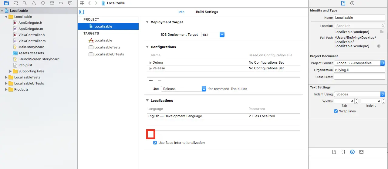Click the Name field in inspector
The height and width of the screenshot is (169, 388).
(359, 18)
